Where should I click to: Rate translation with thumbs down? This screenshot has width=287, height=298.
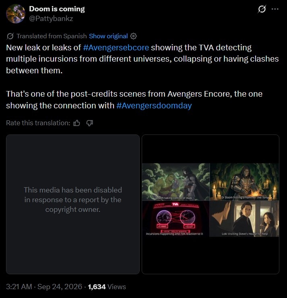[x=90, y=123]
